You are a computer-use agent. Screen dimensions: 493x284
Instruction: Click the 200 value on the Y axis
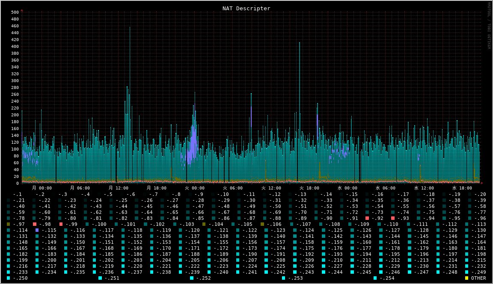coord(15,115)
